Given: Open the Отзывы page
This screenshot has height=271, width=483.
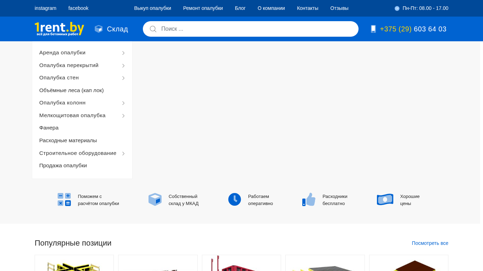Looking at the screenshot, I should [339, 8].
